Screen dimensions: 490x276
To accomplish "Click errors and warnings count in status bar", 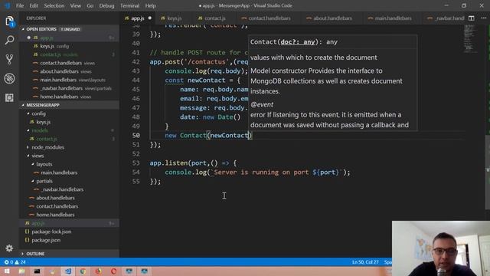I will point(15,262).
